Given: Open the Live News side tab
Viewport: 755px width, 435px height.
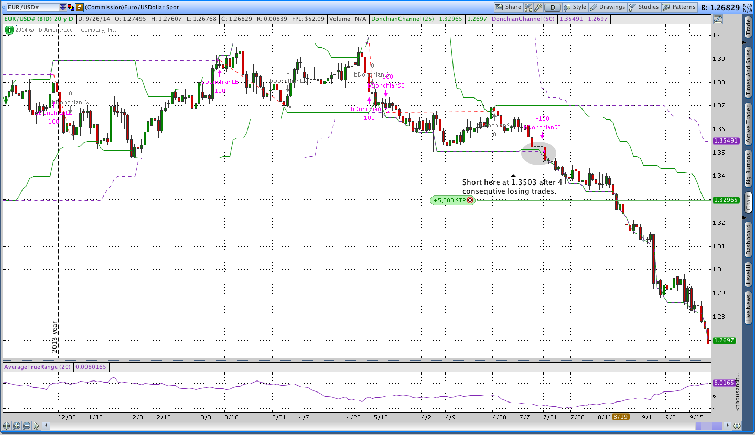Looking at the screenshot, I should click(748, 308).
